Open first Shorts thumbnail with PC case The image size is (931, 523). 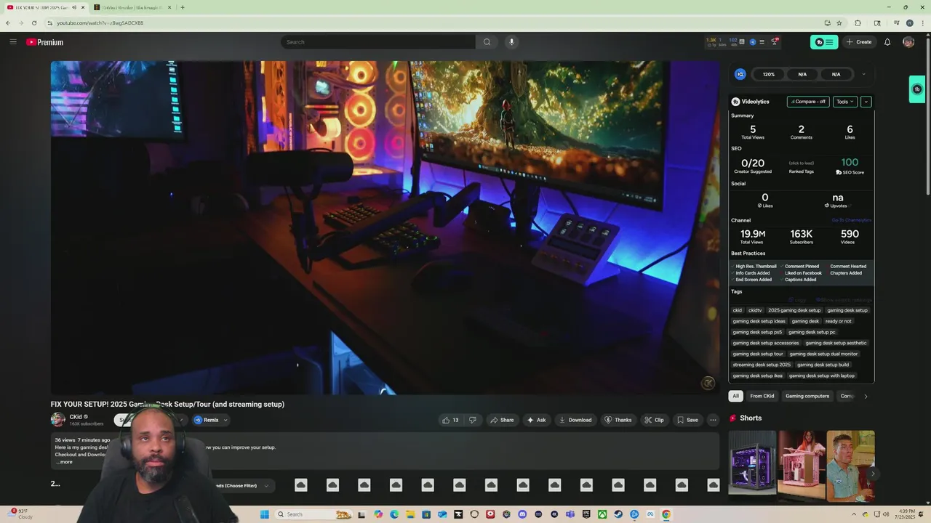[753, 466]
